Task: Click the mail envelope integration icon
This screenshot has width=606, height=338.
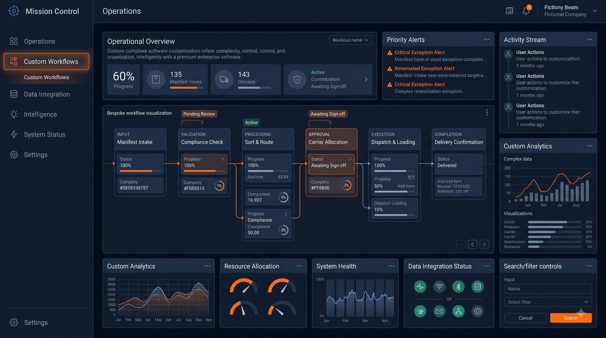Action: [x=439, y=311]
